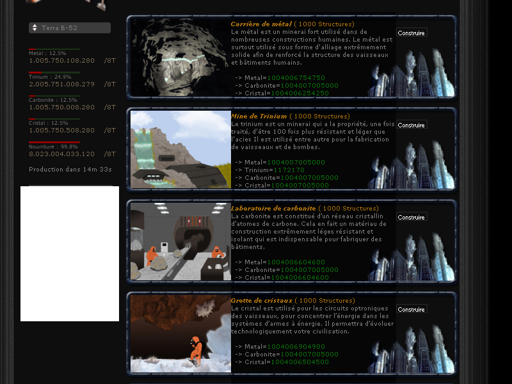Click the Production countdown timer text
The image size is (512, 384).
pyautogui.click(x=70, y=170)
